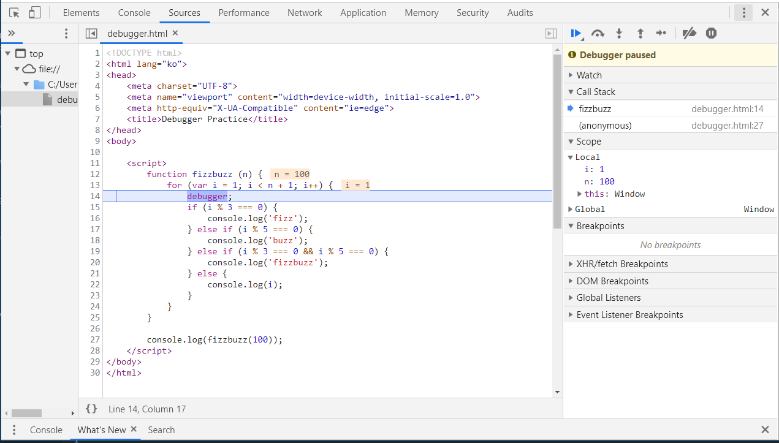Switch to the Console tab in the top bar
The image size is (779, 443).
pos(134,12)
